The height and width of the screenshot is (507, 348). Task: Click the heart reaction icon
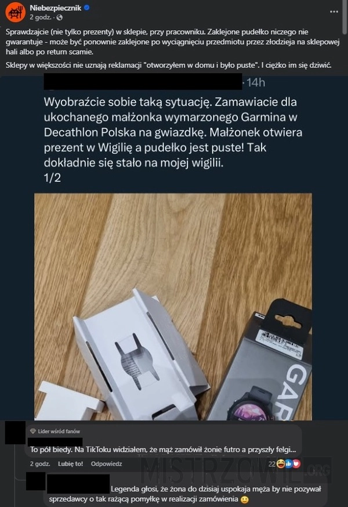(x=296, y=464)
